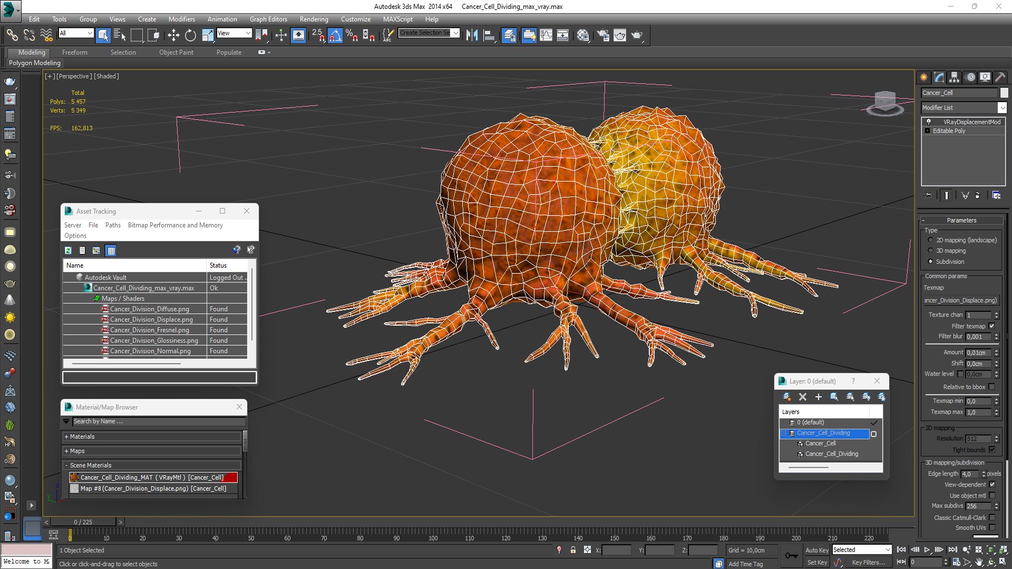Open the Modify command panel tab
1012x569 pixels.
[939, 77]
